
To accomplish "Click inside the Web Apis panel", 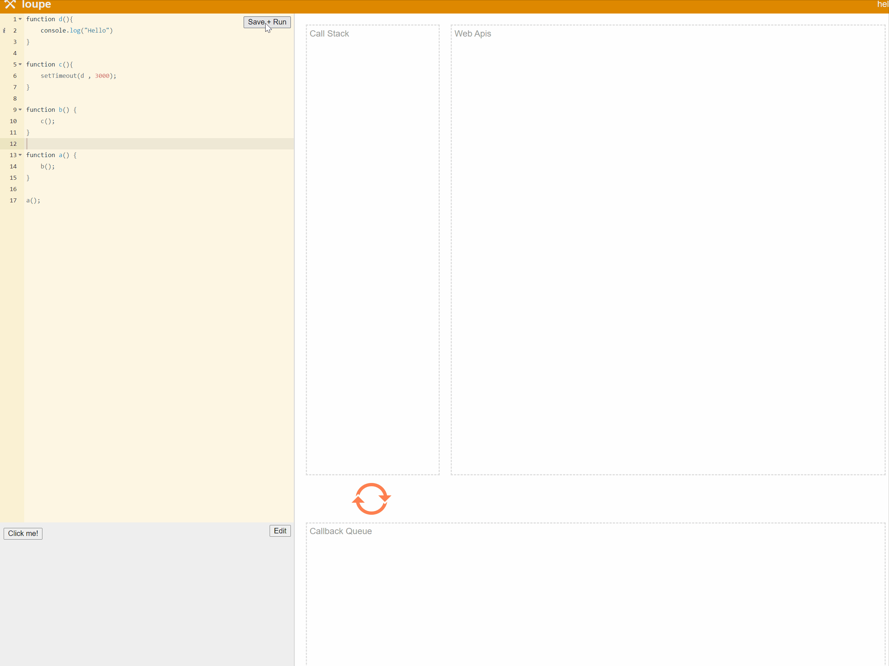I will 667,249.
